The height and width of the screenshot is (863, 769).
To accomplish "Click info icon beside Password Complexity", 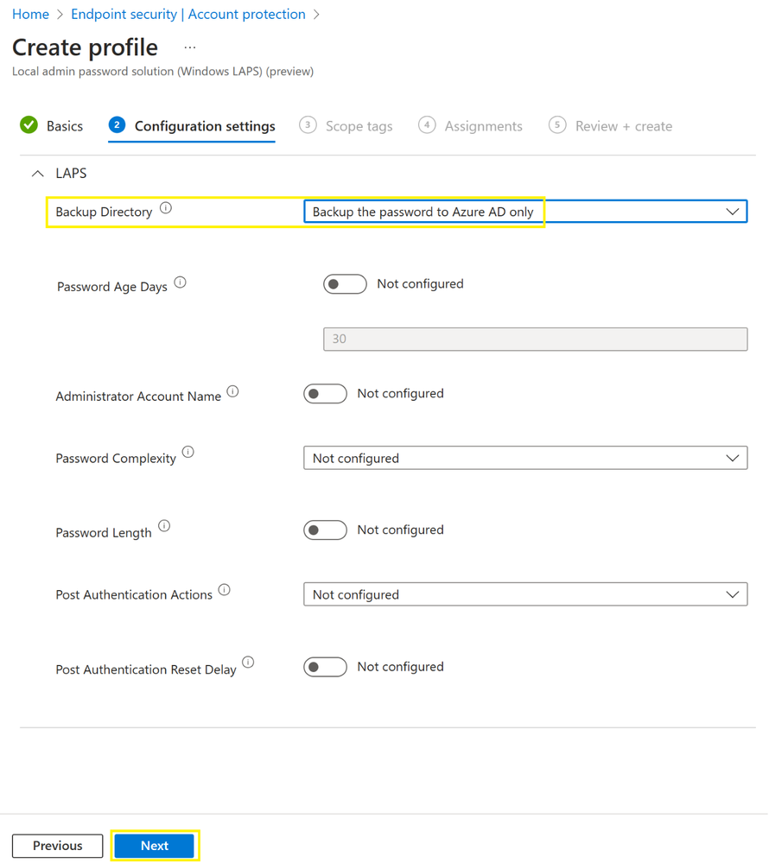I will tap(188, 452).
